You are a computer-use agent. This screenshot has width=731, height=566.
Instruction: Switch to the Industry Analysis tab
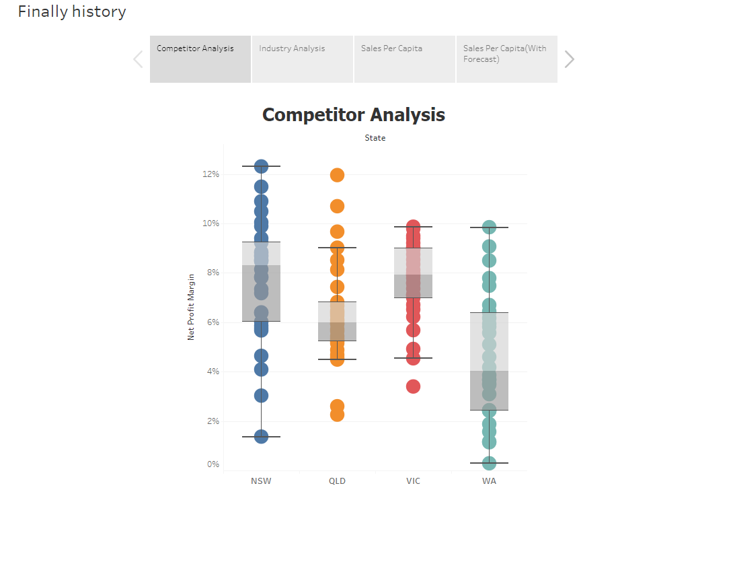click(x=302, y=59)
